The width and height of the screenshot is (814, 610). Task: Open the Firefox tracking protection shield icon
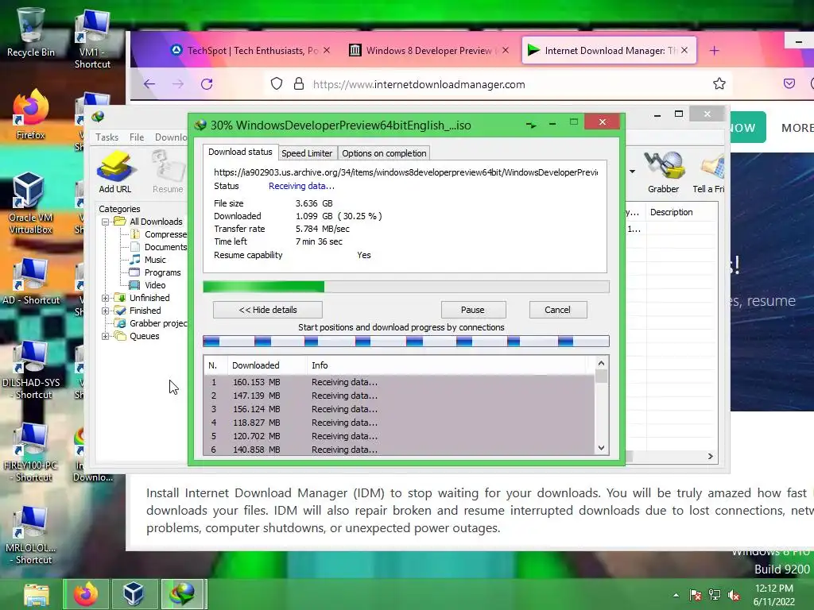tap(277, 83)
